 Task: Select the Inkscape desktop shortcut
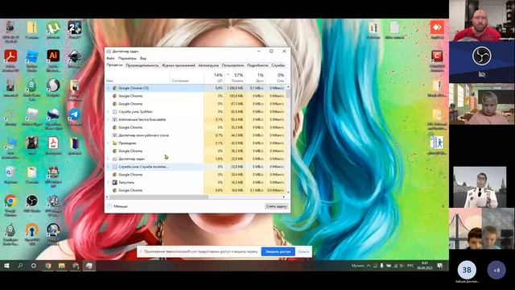[75, 59]
